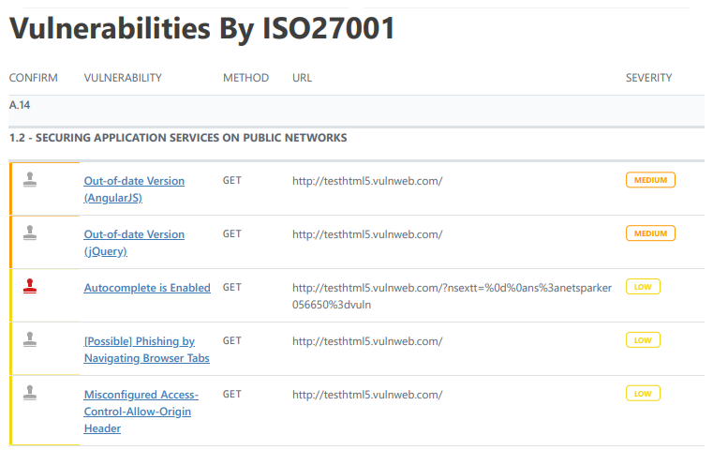Viewport: 713px width, 450px height.
Task: Open Out-of-date Version (jQuery) link
Action: (134, 243)
